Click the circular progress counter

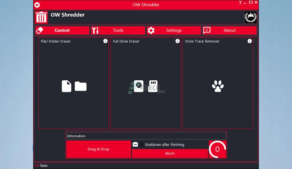coord(218,149)
